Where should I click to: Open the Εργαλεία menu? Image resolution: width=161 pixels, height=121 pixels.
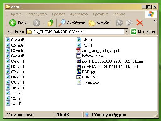tap(100, 14)
